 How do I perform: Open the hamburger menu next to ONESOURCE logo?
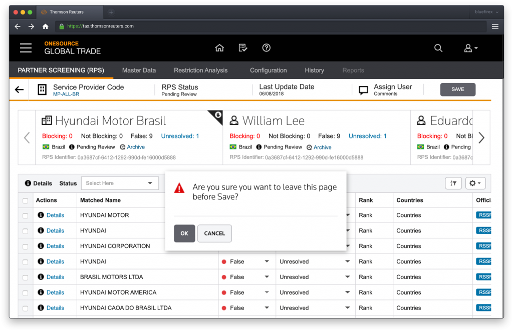[26, 48]
